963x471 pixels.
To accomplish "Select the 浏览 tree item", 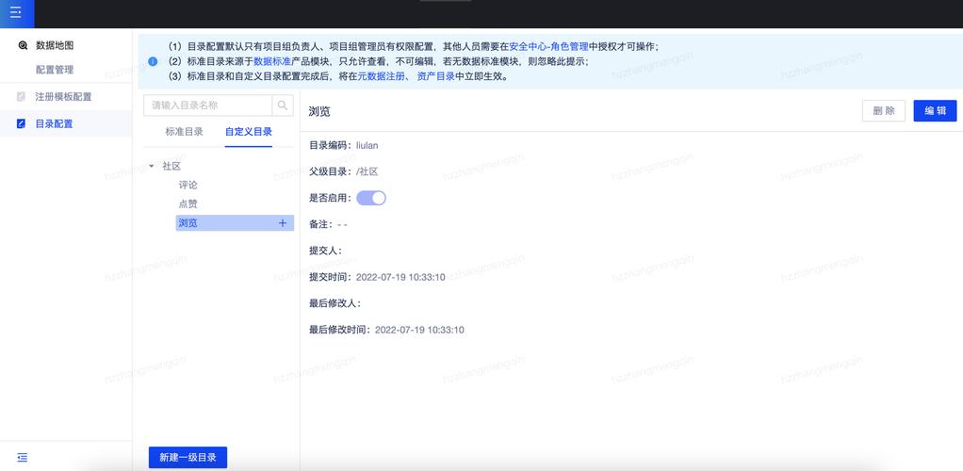I will click(235, 223).
